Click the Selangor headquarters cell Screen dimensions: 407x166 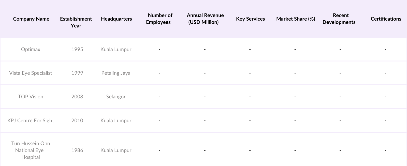click(x=116, y=97)
